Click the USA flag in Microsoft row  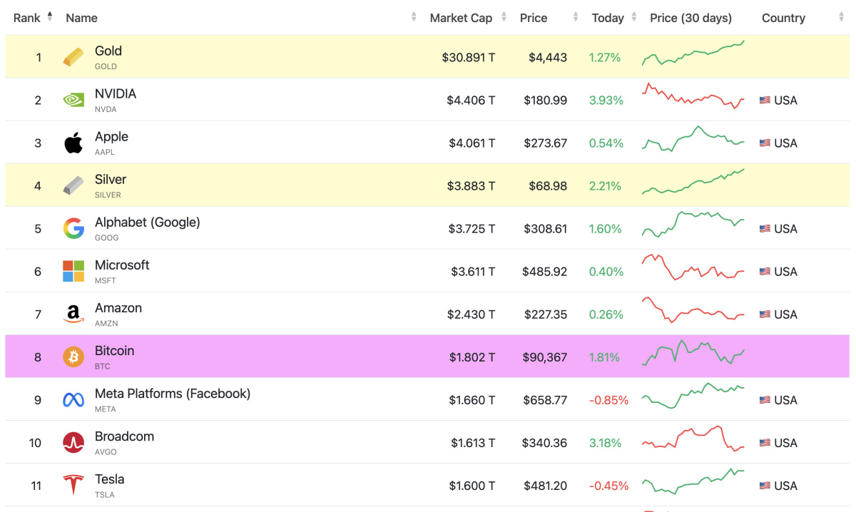coord(765,272)
